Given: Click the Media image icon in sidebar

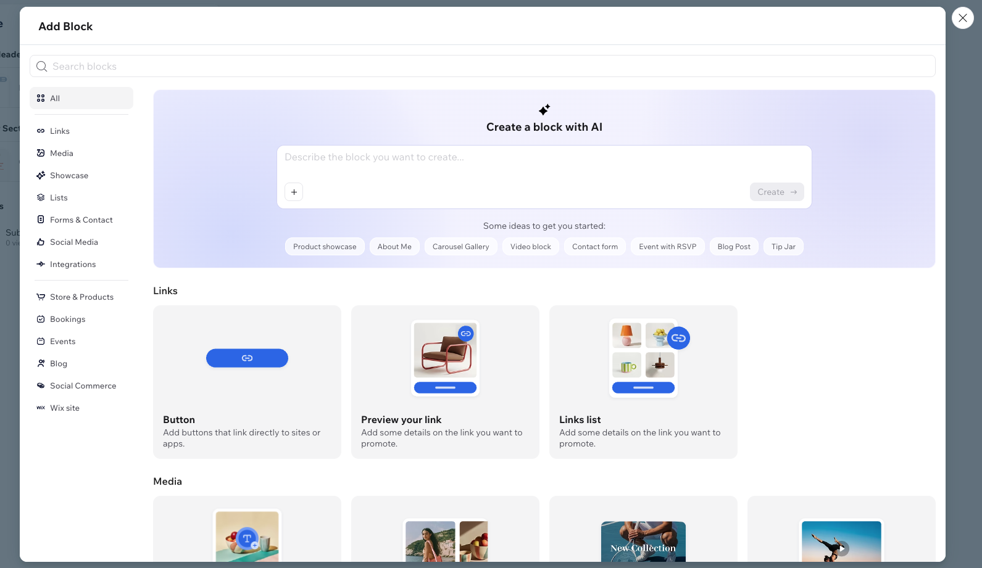Looking at the screenshot, I should pos(41,153).
